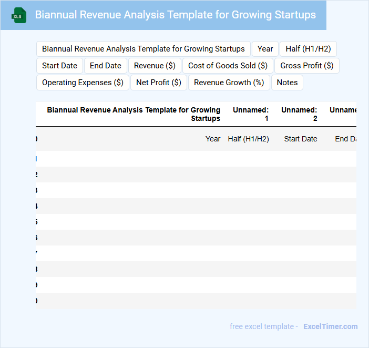
Task: Click the Gross Profit ($) tag
Action: point(306,66)
